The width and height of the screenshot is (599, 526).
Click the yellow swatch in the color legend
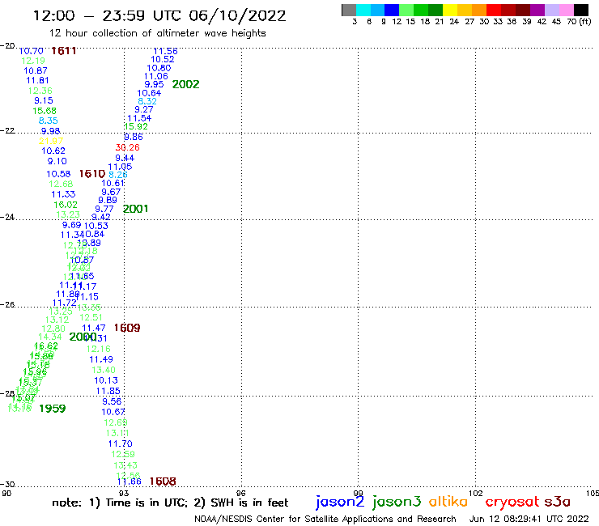pos(449,10)
